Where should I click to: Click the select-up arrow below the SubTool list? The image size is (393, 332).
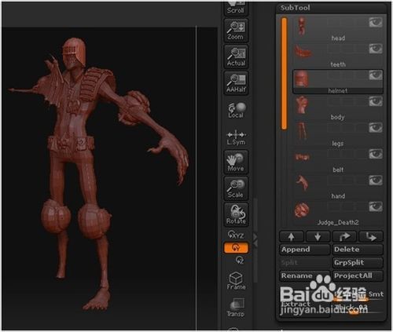click(292, 236)
